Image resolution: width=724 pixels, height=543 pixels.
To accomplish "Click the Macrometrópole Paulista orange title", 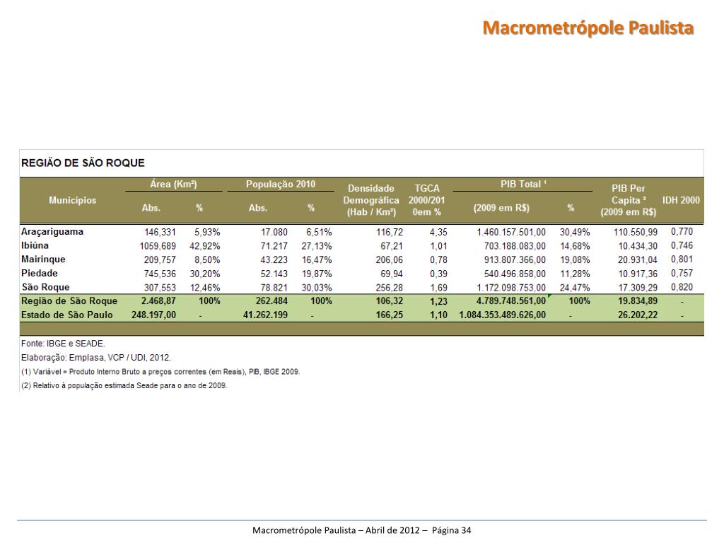I will [x=588, y=28].
